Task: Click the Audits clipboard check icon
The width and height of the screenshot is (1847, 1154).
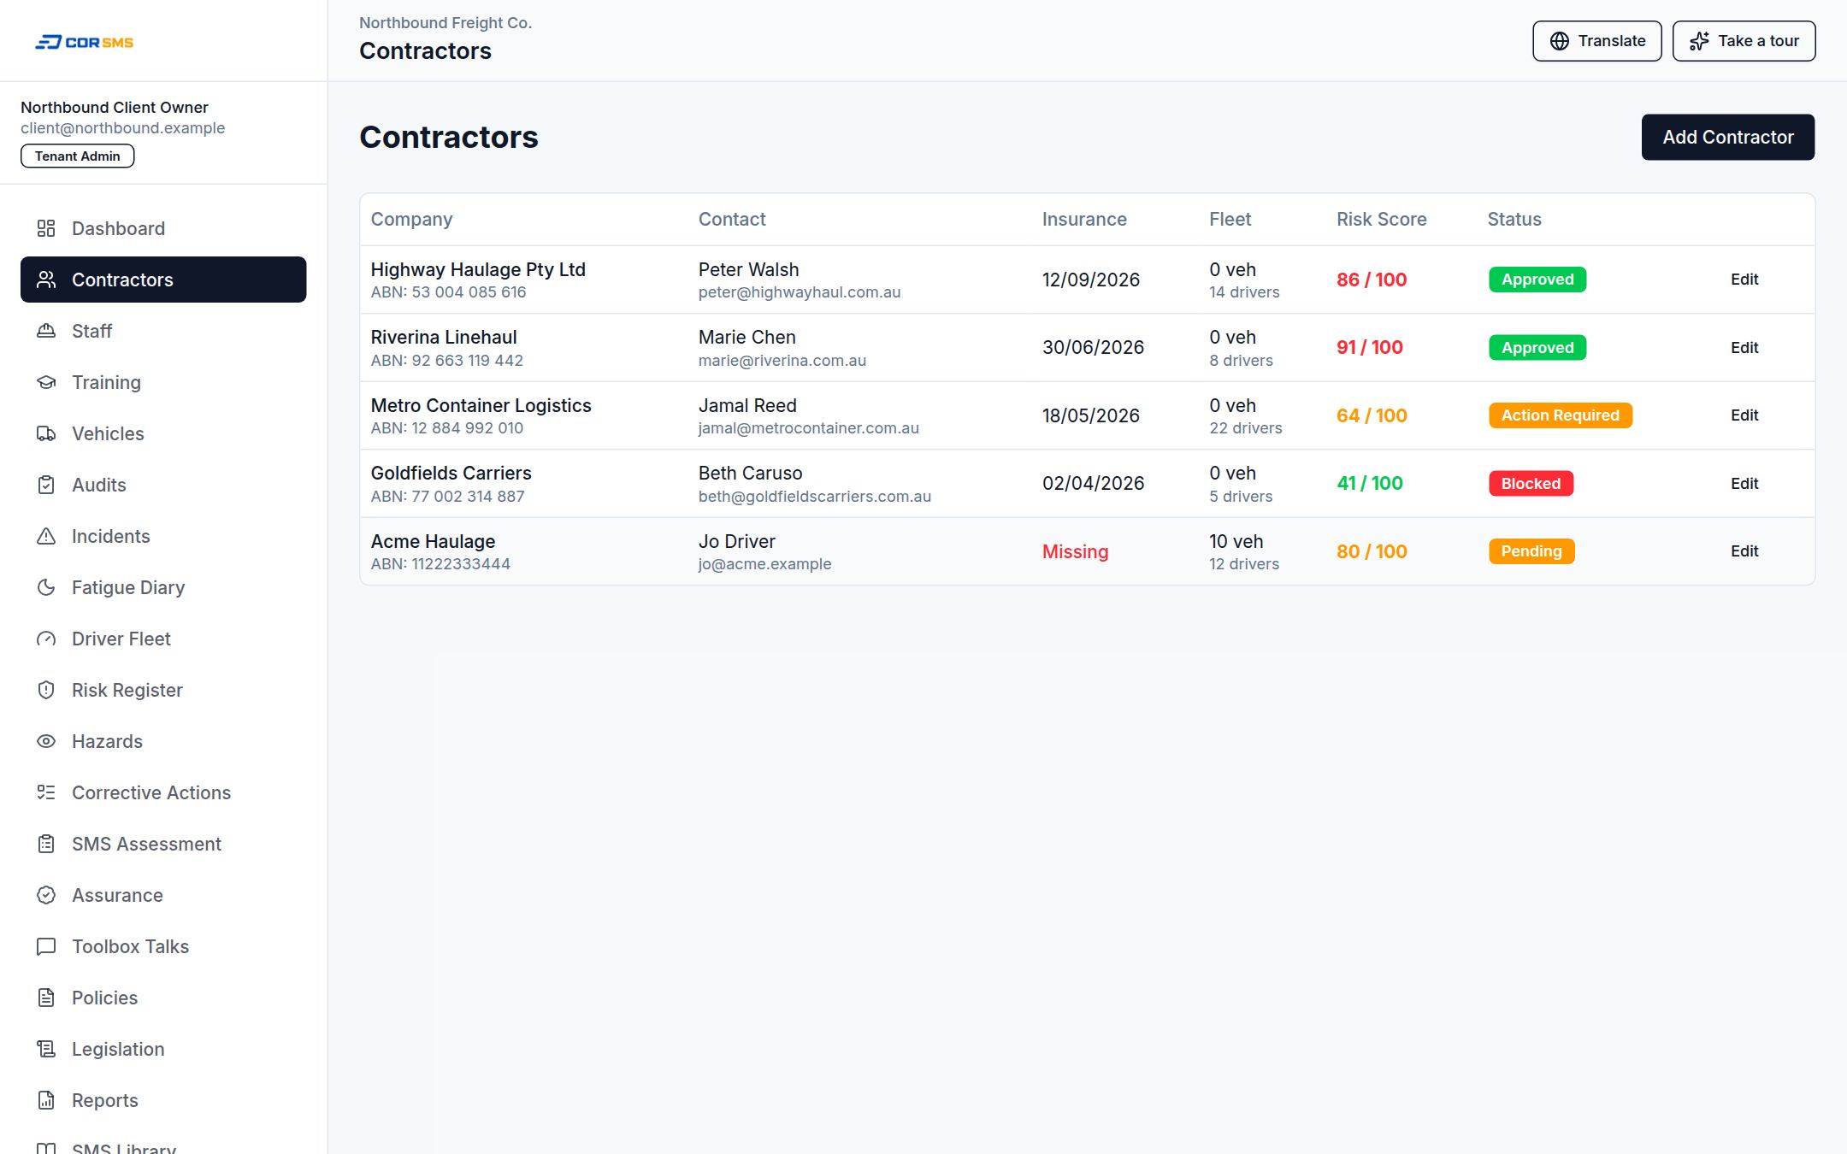Action: [x=46, y=485]
